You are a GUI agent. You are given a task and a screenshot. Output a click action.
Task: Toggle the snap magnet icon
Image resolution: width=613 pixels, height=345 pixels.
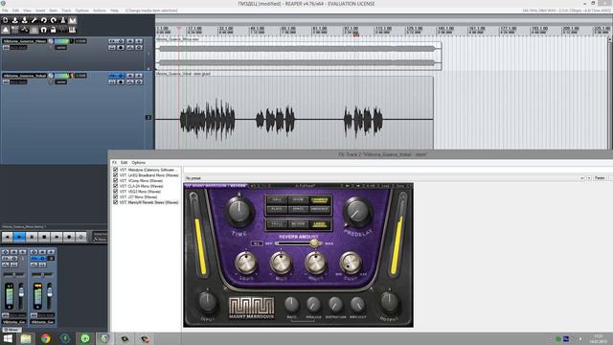[44, 30]
